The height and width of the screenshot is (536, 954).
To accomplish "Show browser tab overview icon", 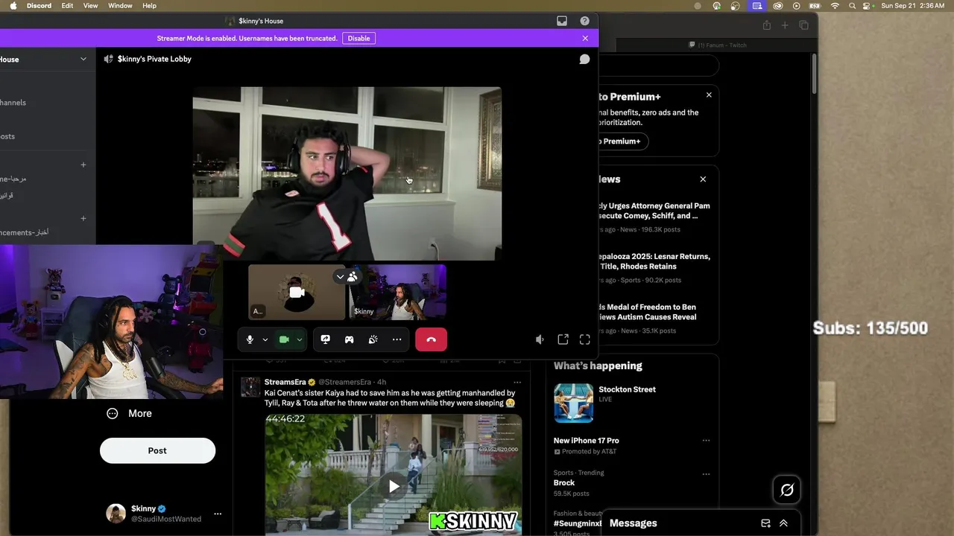I will point(803,25).
